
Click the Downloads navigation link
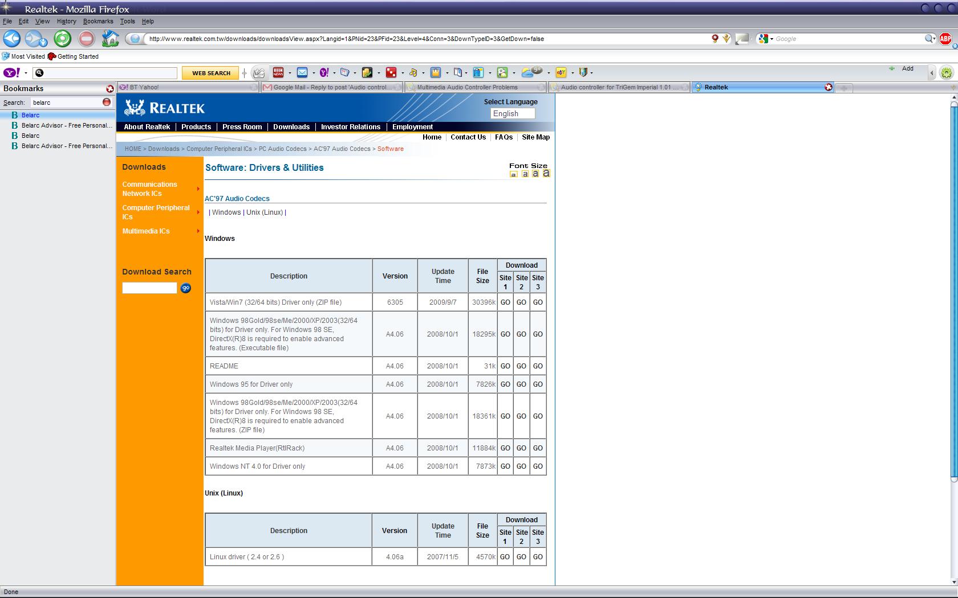(x=291, y=127)
